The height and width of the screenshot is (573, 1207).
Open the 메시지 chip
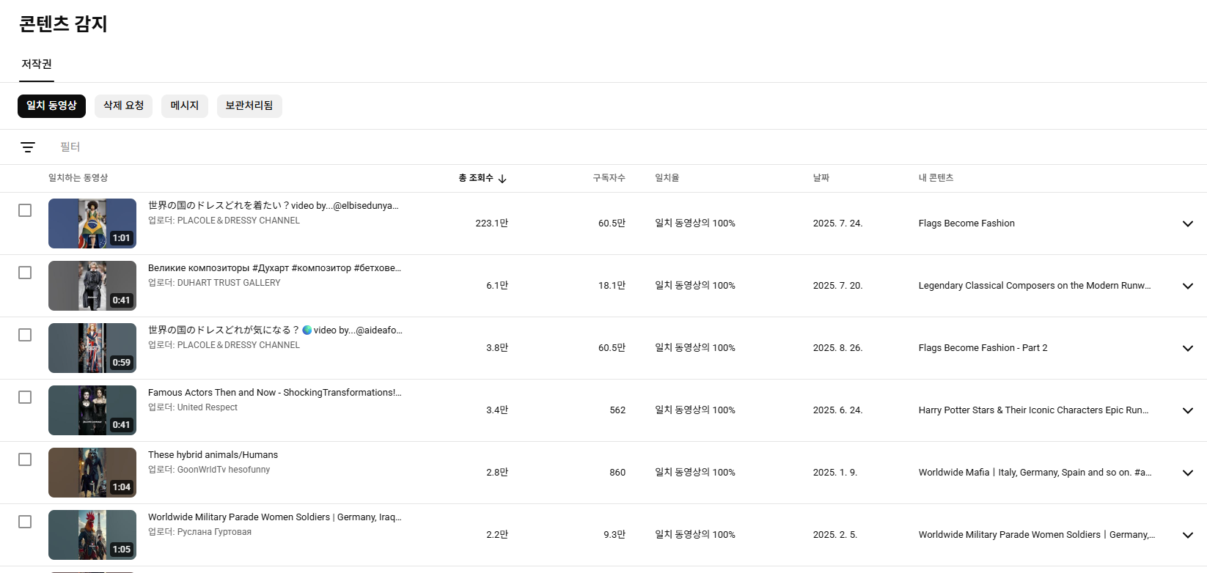[185, 106]
